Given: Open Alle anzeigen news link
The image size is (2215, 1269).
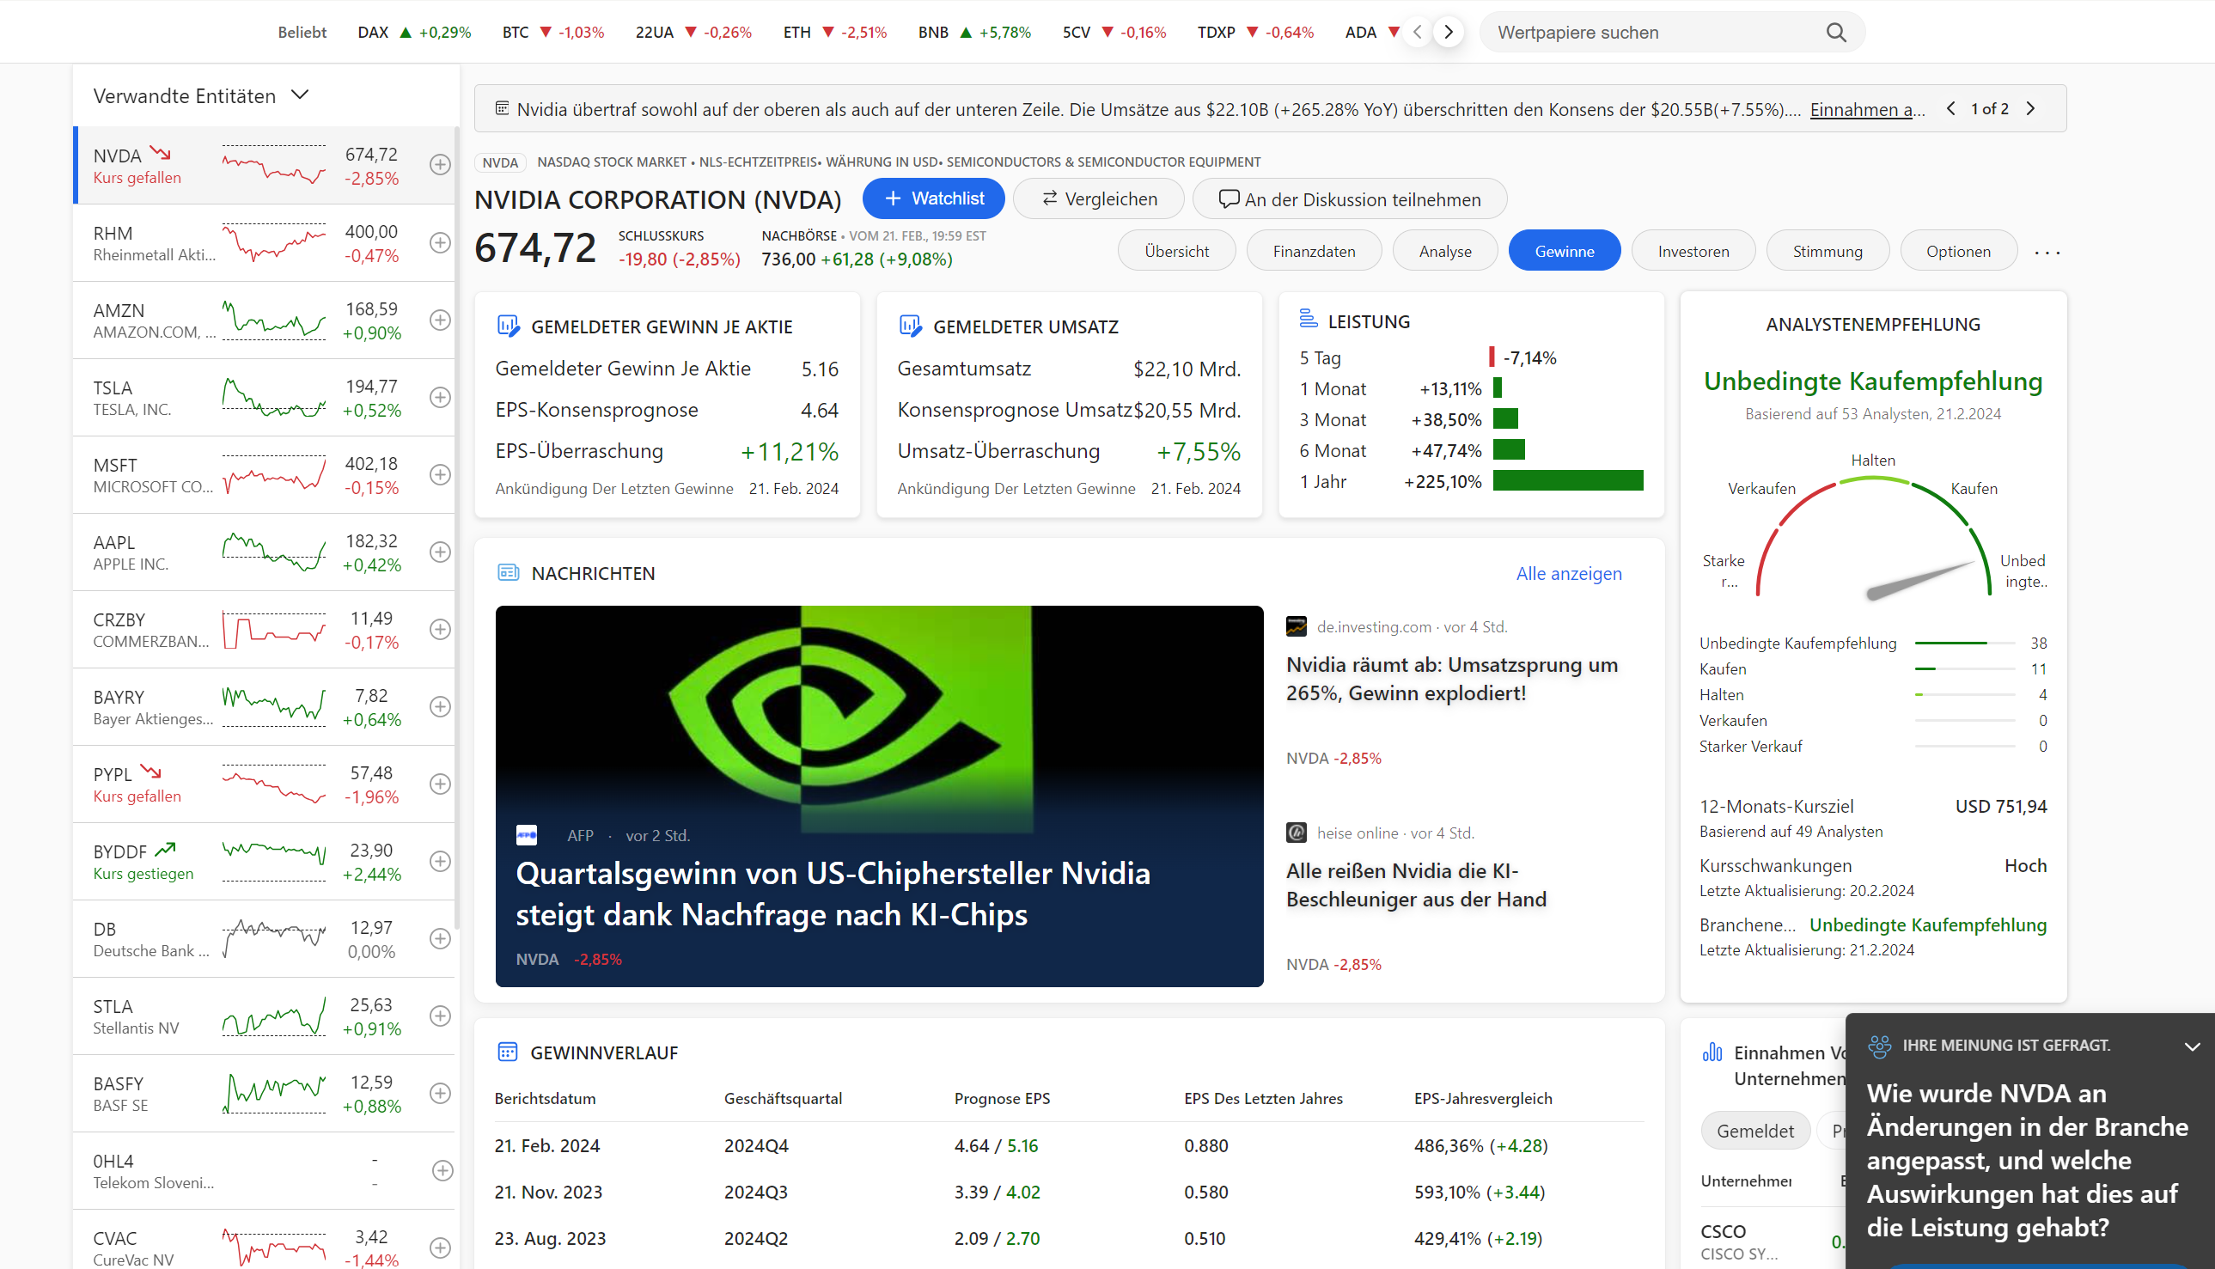Looking at the screenshot, I should 1568,572.
